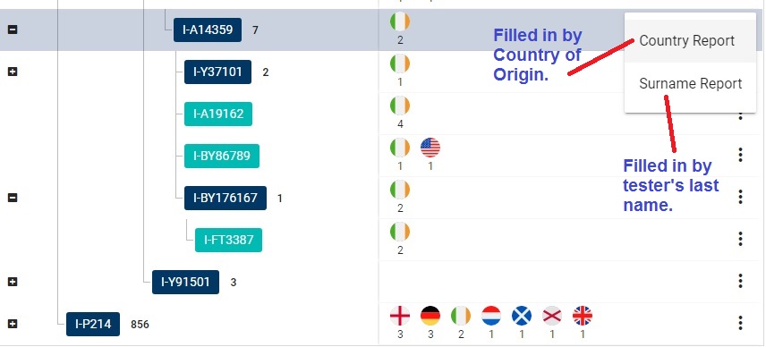Open three-dot menu for I-BY86789 row

click(x=741, y=155)
